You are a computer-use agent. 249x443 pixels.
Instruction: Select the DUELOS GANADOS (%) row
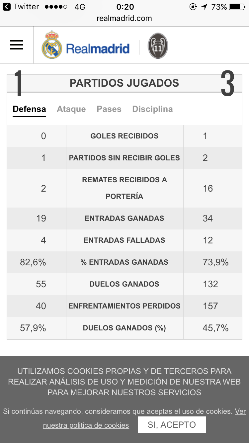[124, 328]
